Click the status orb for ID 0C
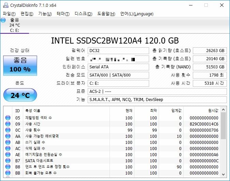This screenshot has width=230, height=181. 8,130
